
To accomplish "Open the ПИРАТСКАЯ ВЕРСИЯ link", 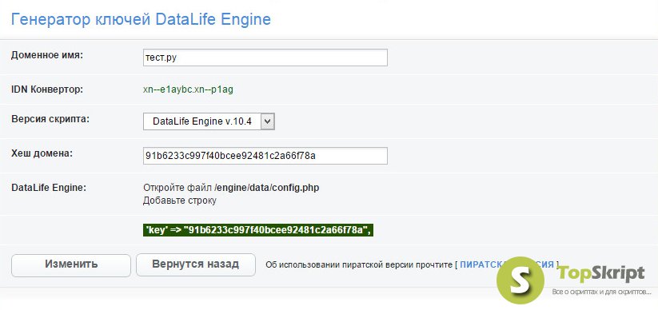I will (x=507, y=264).
